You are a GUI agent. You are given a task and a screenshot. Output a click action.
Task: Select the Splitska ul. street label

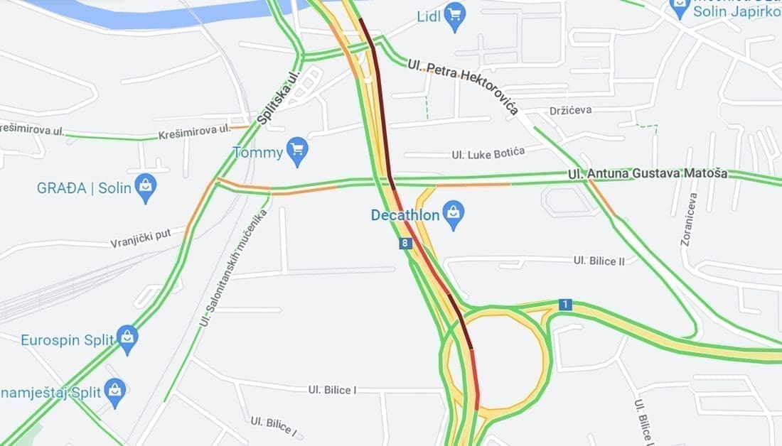coord(279,97)
